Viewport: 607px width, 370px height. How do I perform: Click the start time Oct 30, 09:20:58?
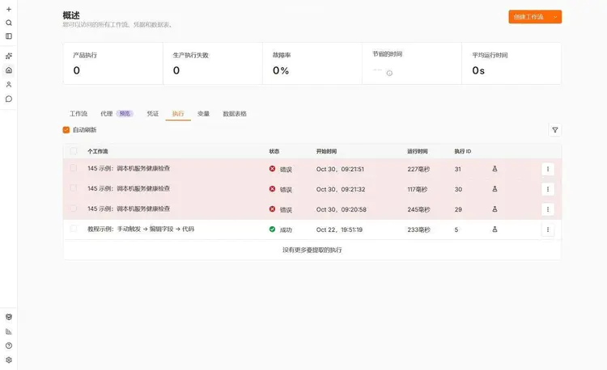pyautogui.click(x=341, y=209)
